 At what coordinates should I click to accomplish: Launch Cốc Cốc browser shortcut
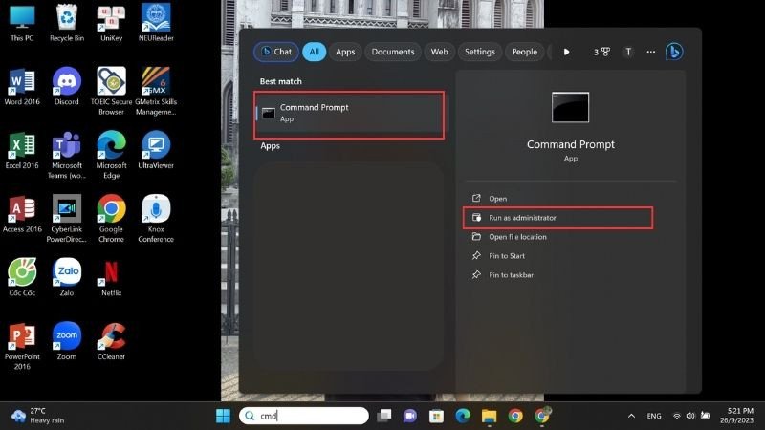coord(22,277)
